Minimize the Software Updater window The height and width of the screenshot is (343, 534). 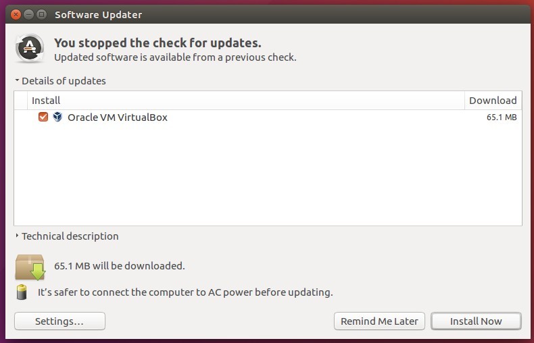pos(28,14)
